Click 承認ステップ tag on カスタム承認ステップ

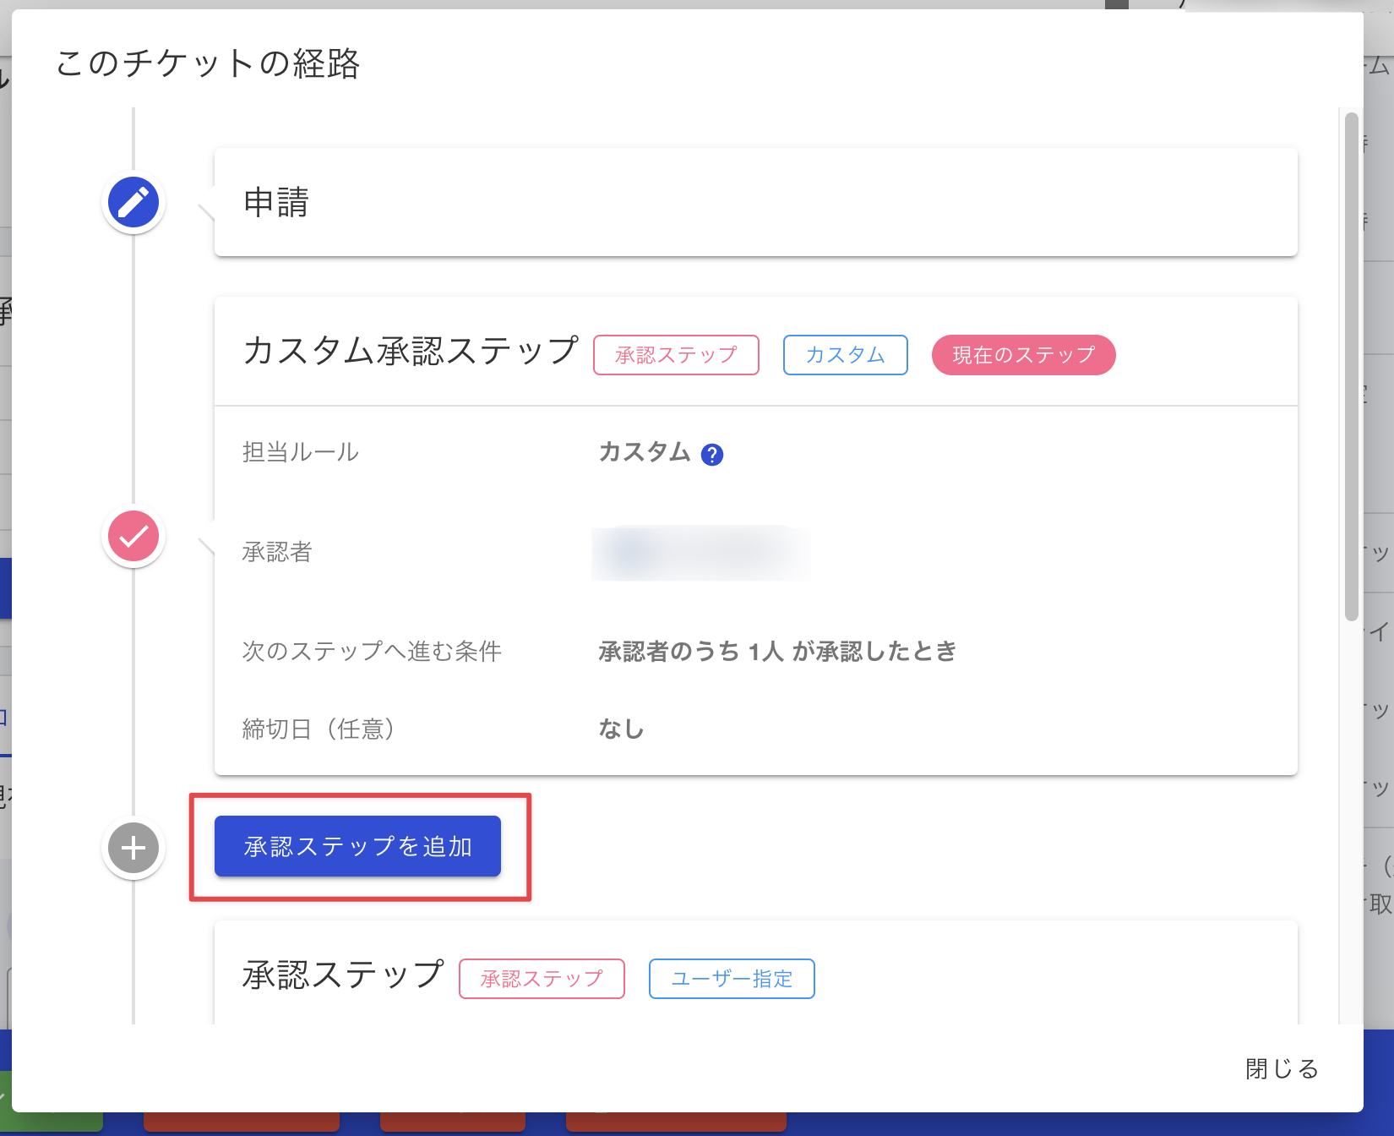[x=676, y=355]
